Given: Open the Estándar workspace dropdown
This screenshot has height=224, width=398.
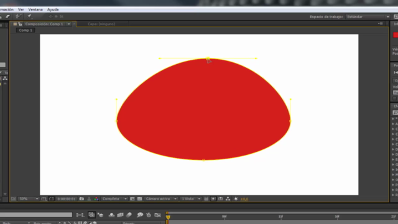Looking at the screenshot, I should 368,17.
